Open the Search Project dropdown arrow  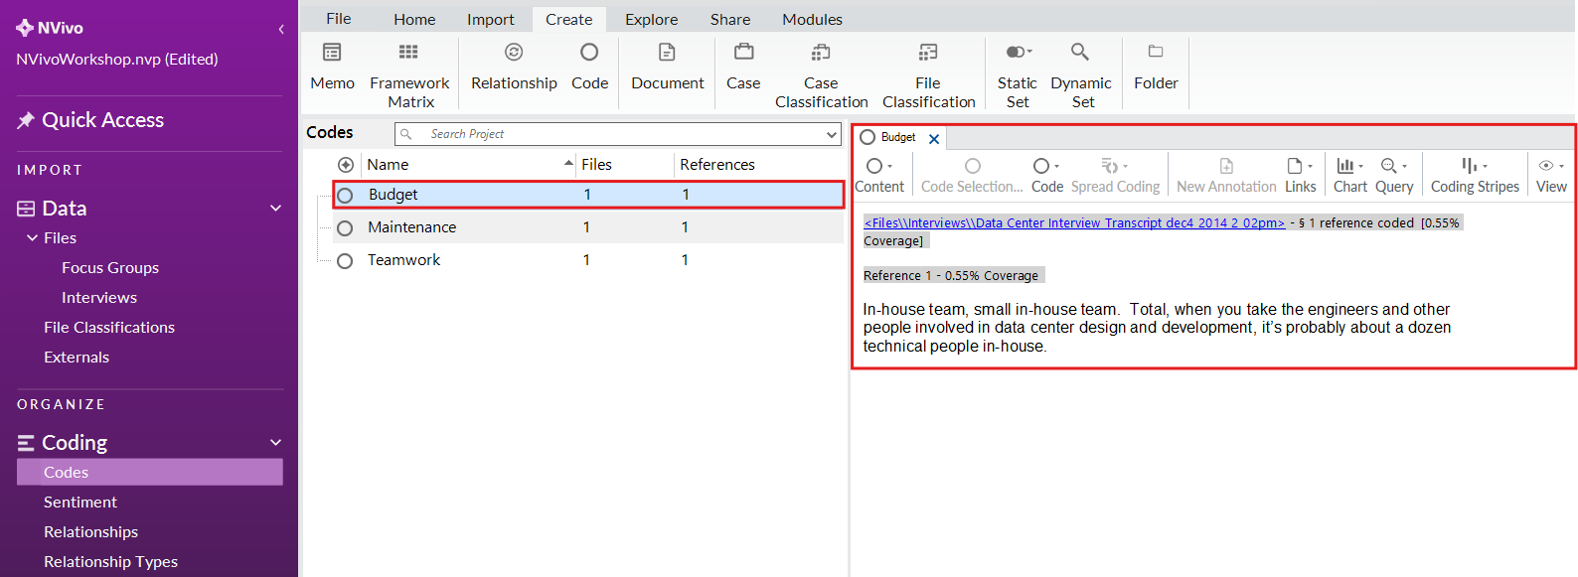point(832,134)
